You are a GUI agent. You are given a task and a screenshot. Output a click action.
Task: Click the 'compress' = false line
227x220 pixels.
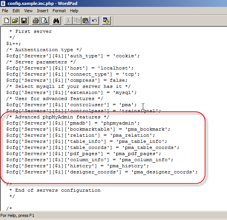[x=67, y=80]
